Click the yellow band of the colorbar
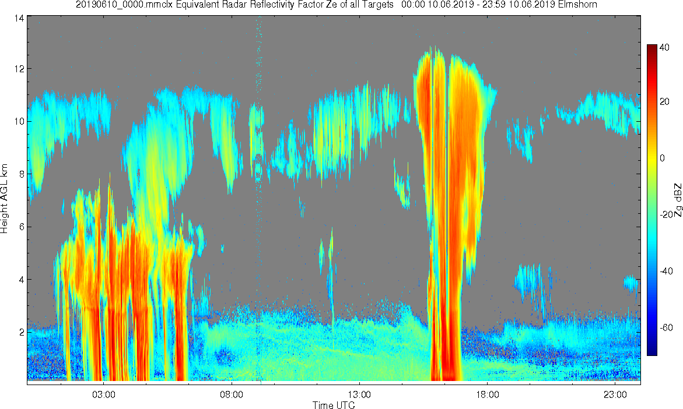 click(652, 158)
